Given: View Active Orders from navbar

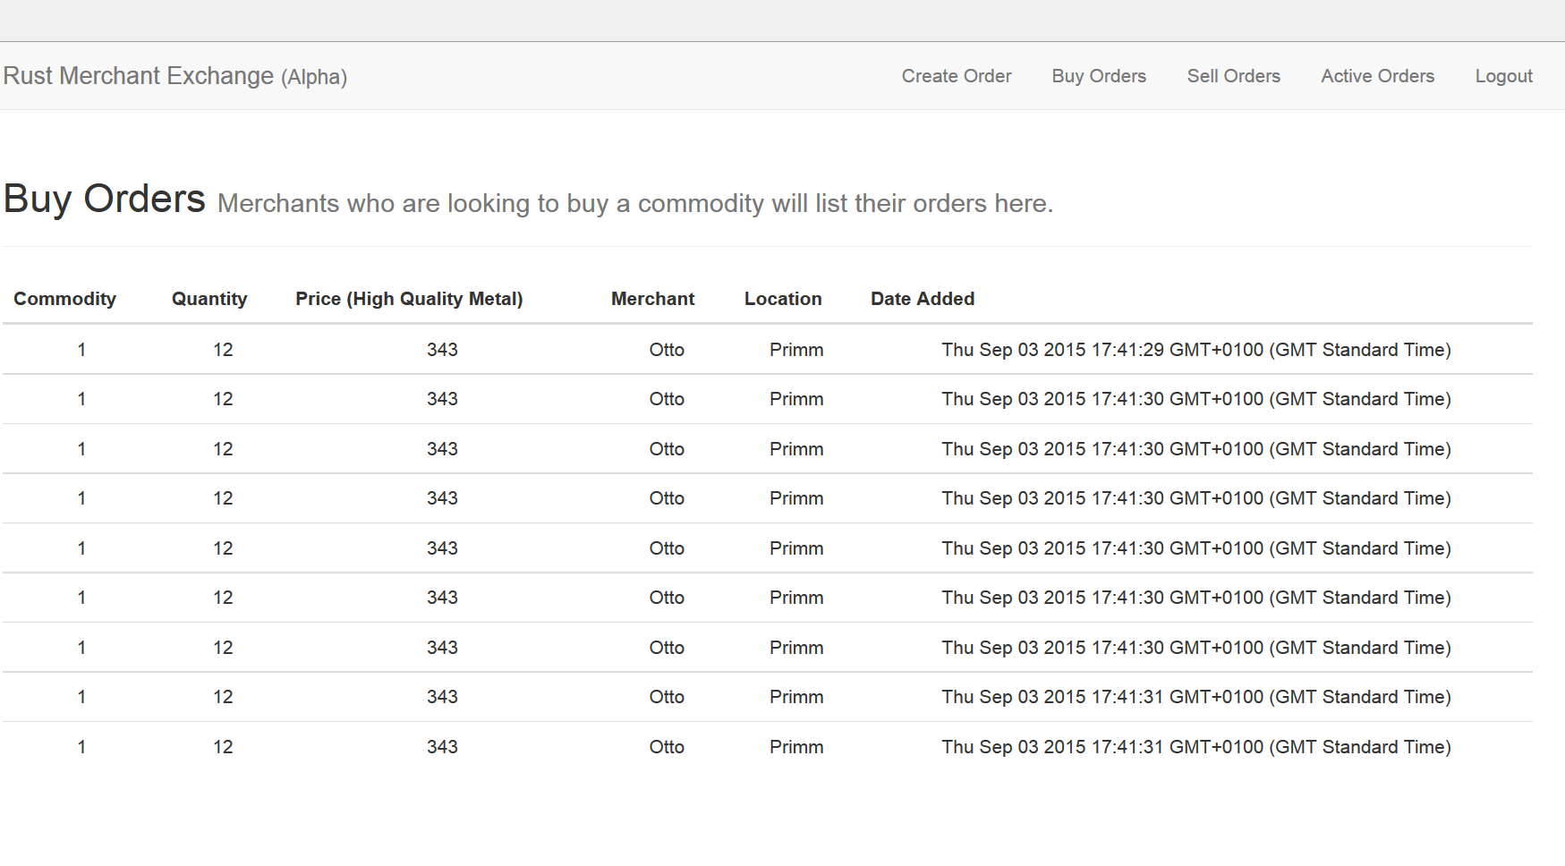Looking at the screenshot, I should (x=1377, y=76).
